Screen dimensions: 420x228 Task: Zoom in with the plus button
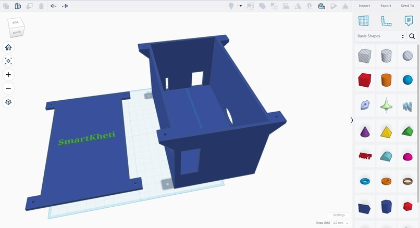coord(8,74)
